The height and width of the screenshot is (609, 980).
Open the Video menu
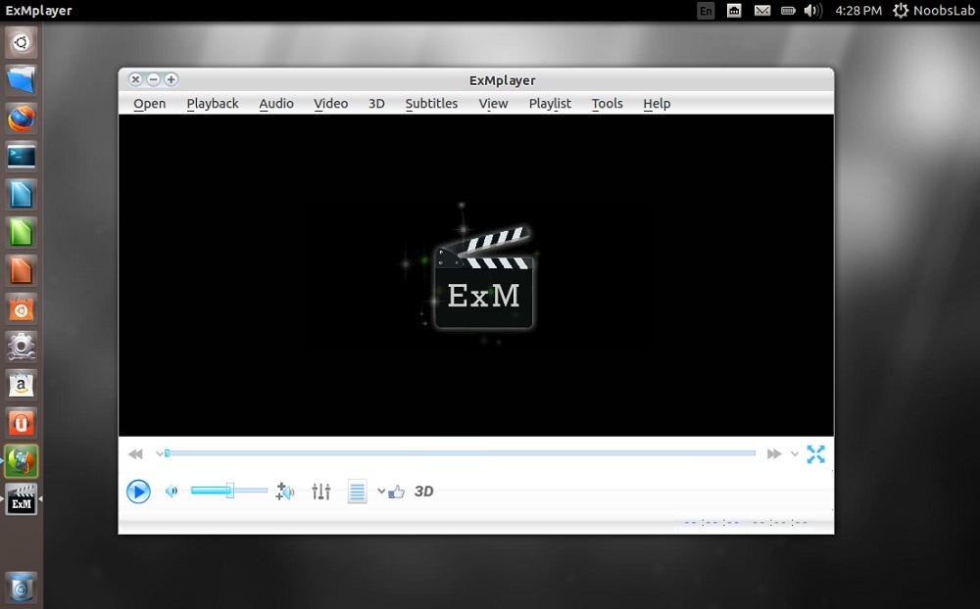coord(330,104)
